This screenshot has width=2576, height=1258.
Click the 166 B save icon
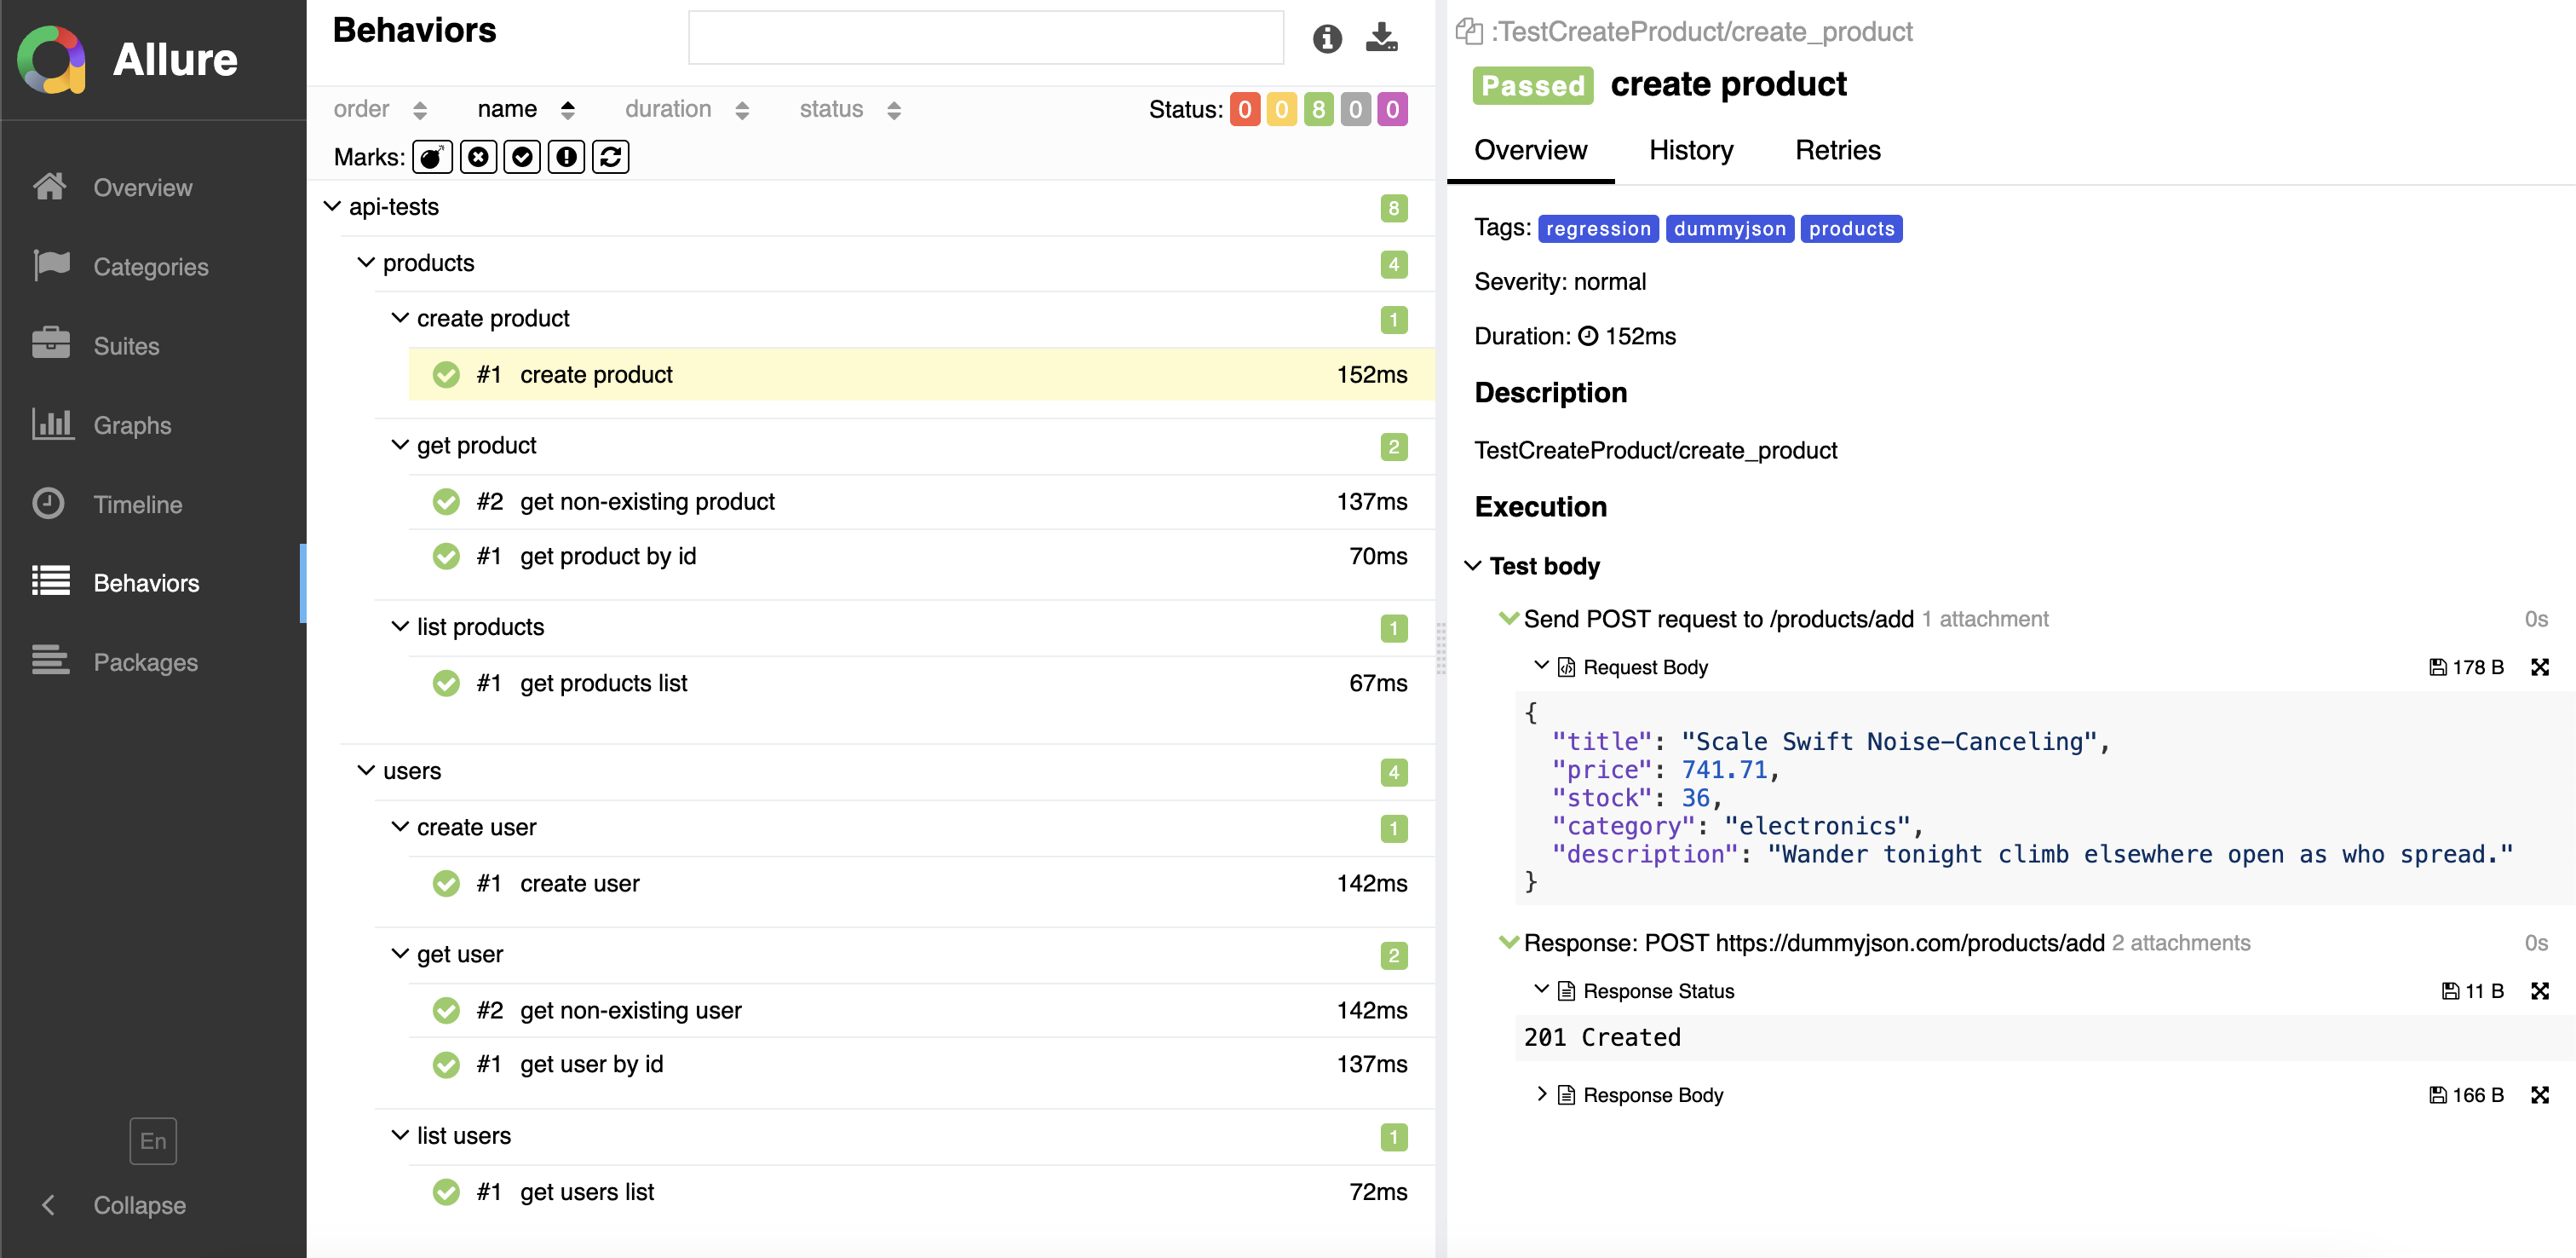(x=2438, y=1095)
